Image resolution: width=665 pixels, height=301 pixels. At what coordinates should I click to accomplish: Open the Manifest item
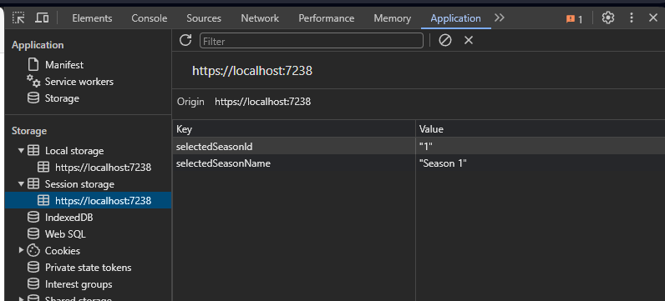point(64,65)
